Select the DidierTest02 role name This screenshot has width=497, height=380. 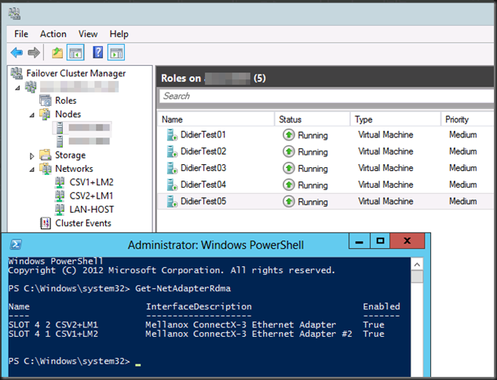tap(203, 152)
